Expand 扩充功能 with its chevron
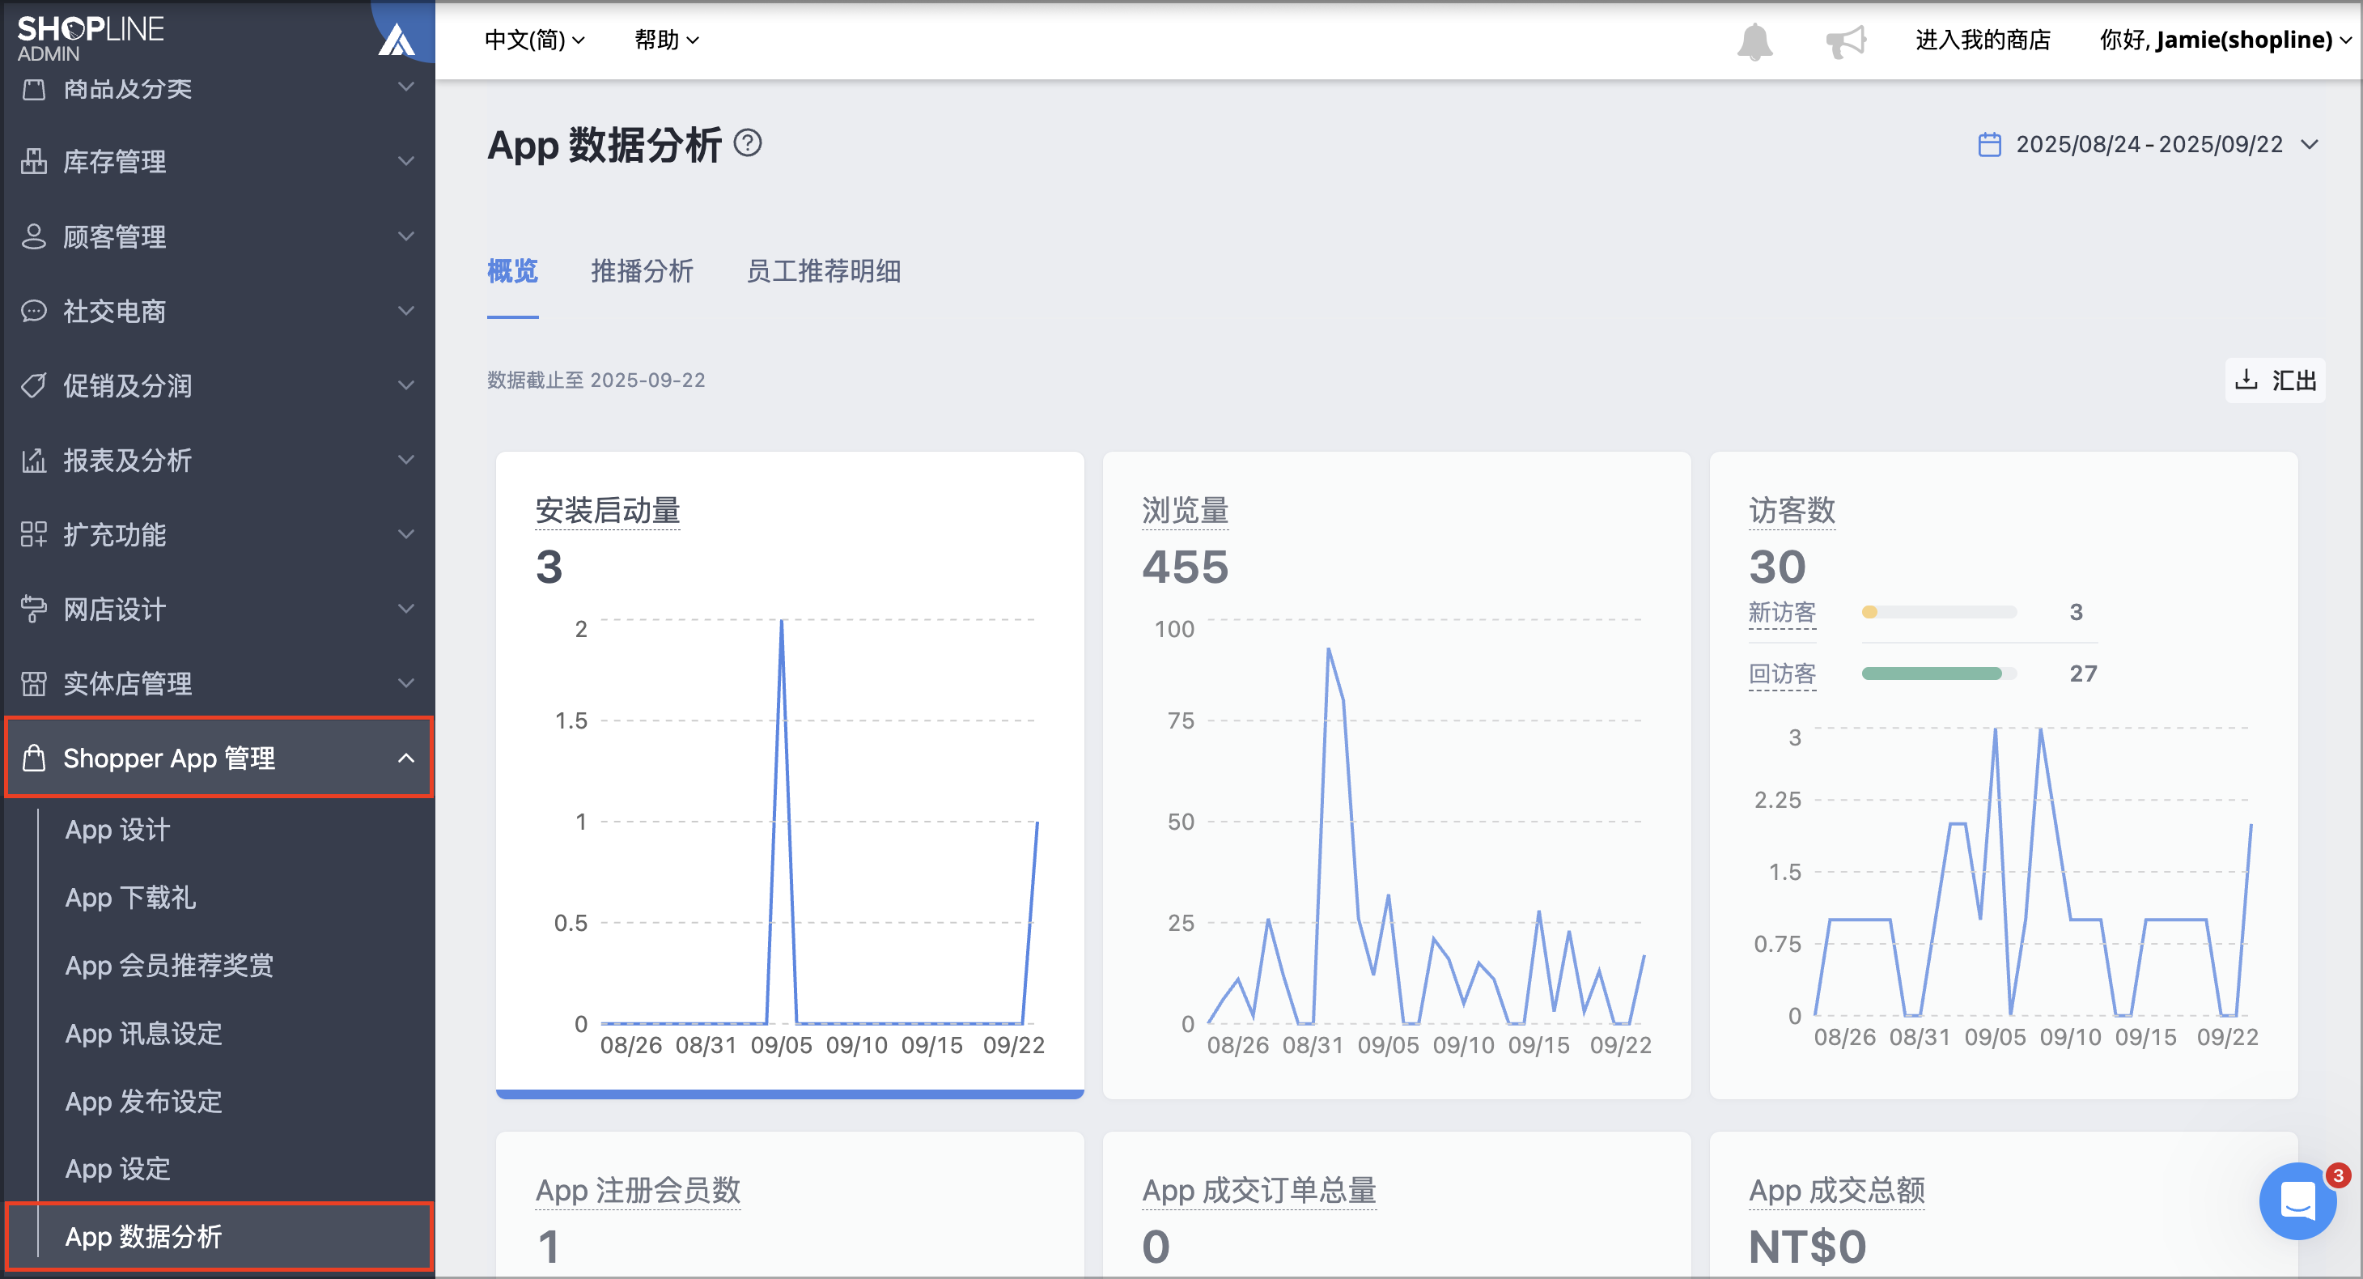Viewport: 2363px width, 1279px height. 405,534
